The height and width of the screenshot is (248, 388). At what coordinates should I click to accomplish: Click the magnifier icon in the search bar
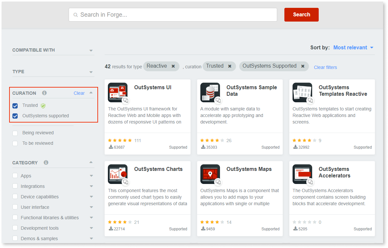76,15
